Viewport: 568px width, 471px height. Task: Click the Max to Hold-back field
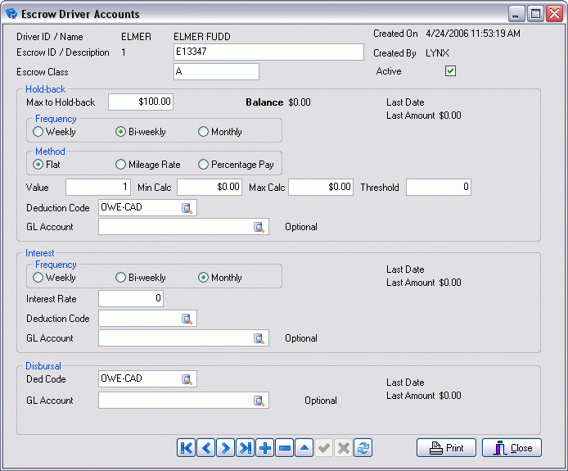point(141,102)
